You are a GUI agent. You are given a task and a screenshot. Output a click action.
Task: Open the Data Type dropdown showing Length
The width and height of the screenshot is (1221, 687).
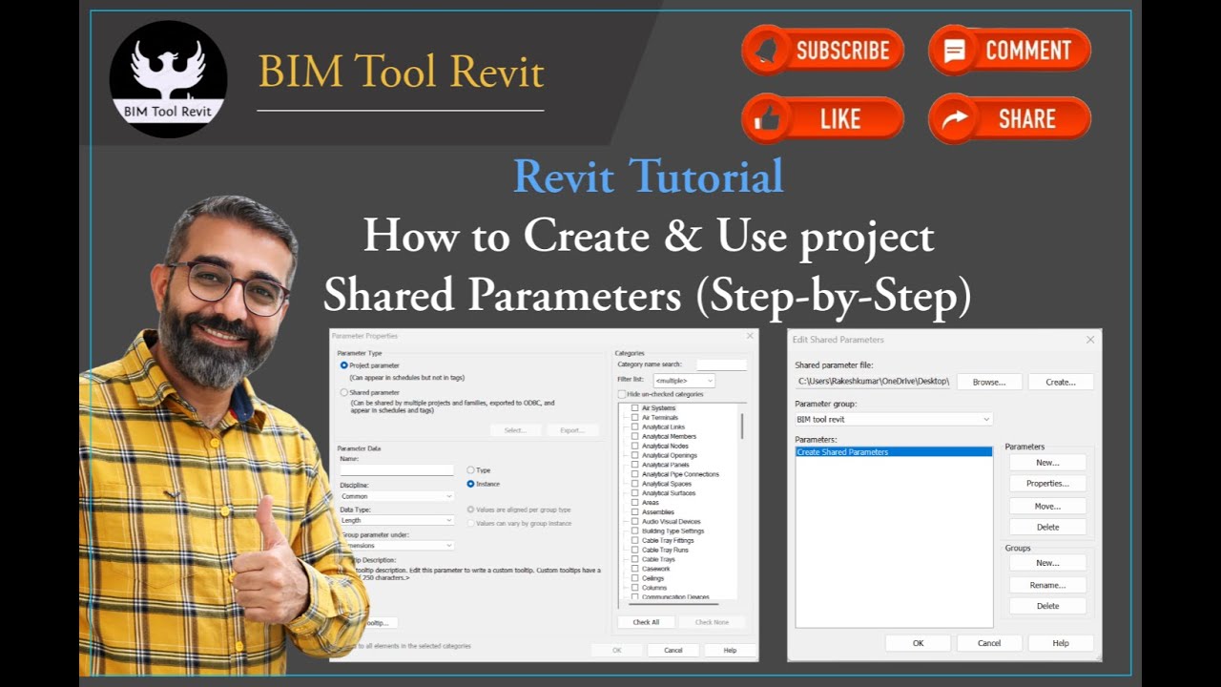(397, 521)
